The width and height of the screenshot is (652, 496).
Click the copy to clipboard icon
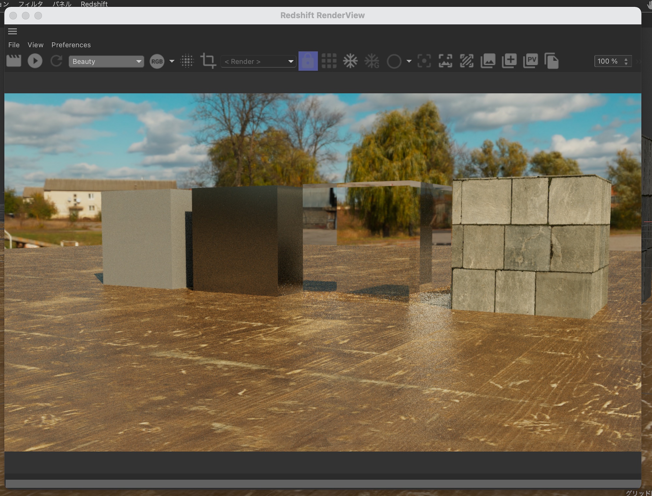tap(552, 61)
